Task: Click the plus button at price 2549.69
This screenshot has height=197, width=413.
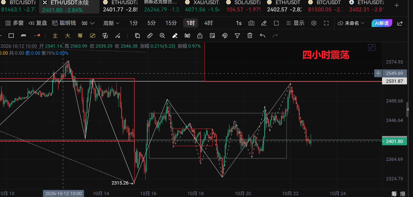Action: [x=378, y=73]
